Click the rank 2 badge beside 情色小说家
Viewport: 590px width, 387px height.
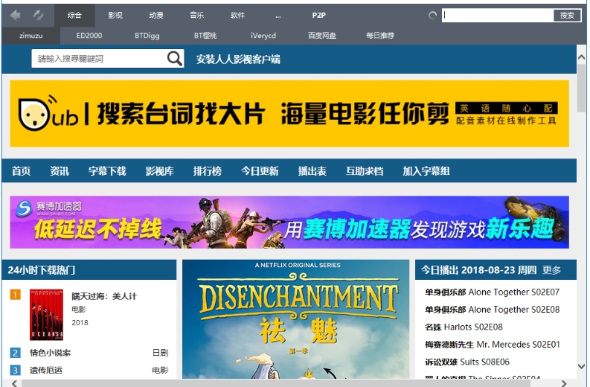click(x=15, y=353)
